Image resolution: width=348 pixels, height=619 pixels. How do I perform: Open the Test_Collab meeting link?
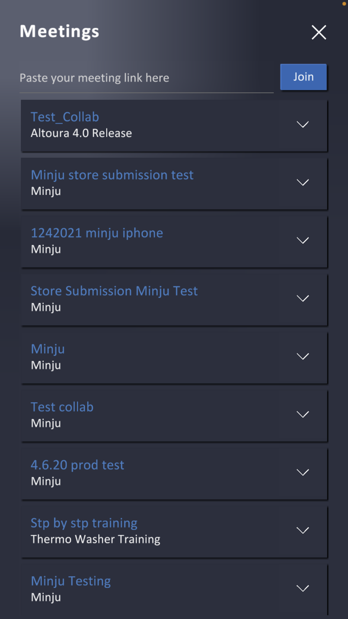click(65, 117)
